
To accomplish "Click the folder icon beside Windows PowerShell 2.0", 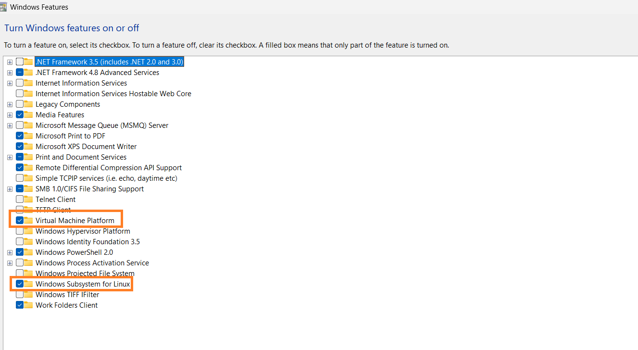I will [28, 252].
